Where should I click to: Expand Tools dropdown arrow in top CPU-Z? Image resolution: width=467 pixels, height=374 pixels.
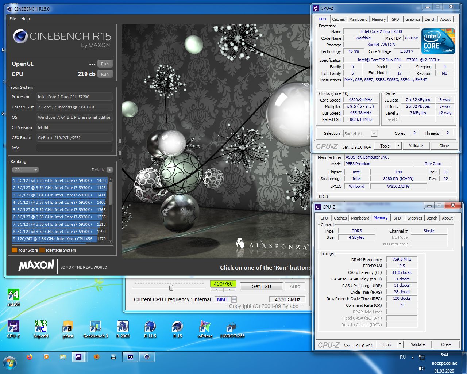tap(398, 146)
